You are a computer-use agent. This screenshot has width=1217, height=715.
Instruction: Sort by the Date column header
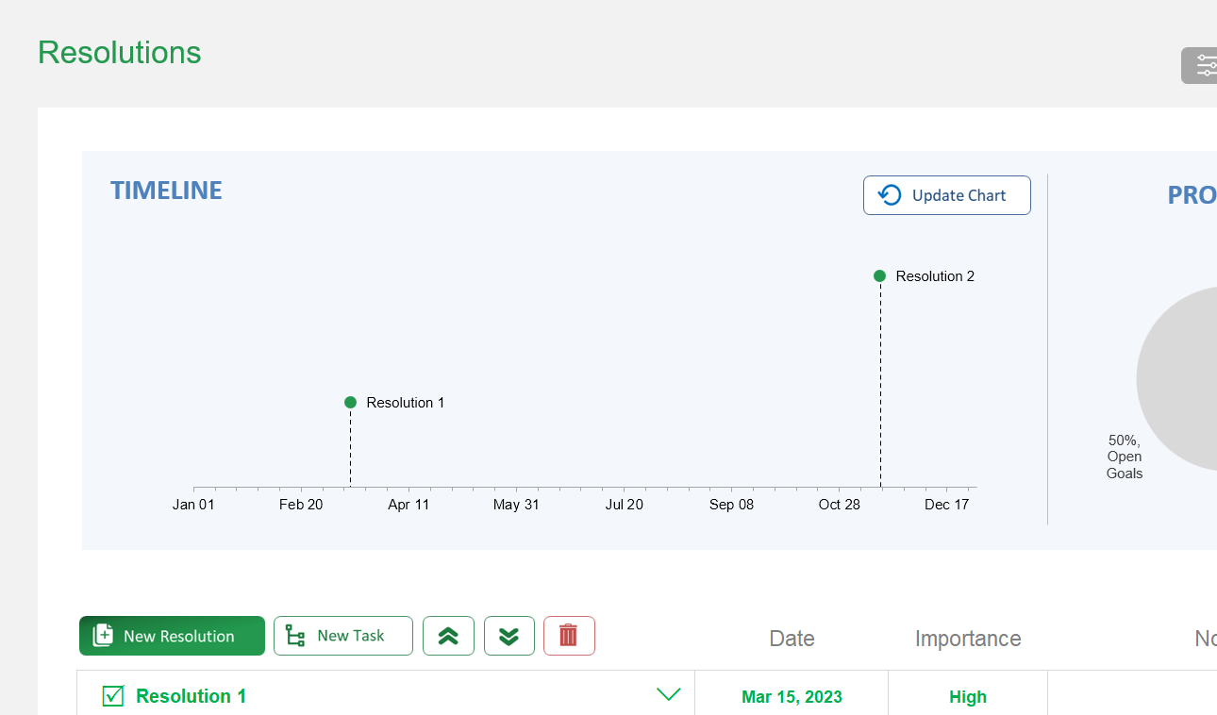click(791, 639)
